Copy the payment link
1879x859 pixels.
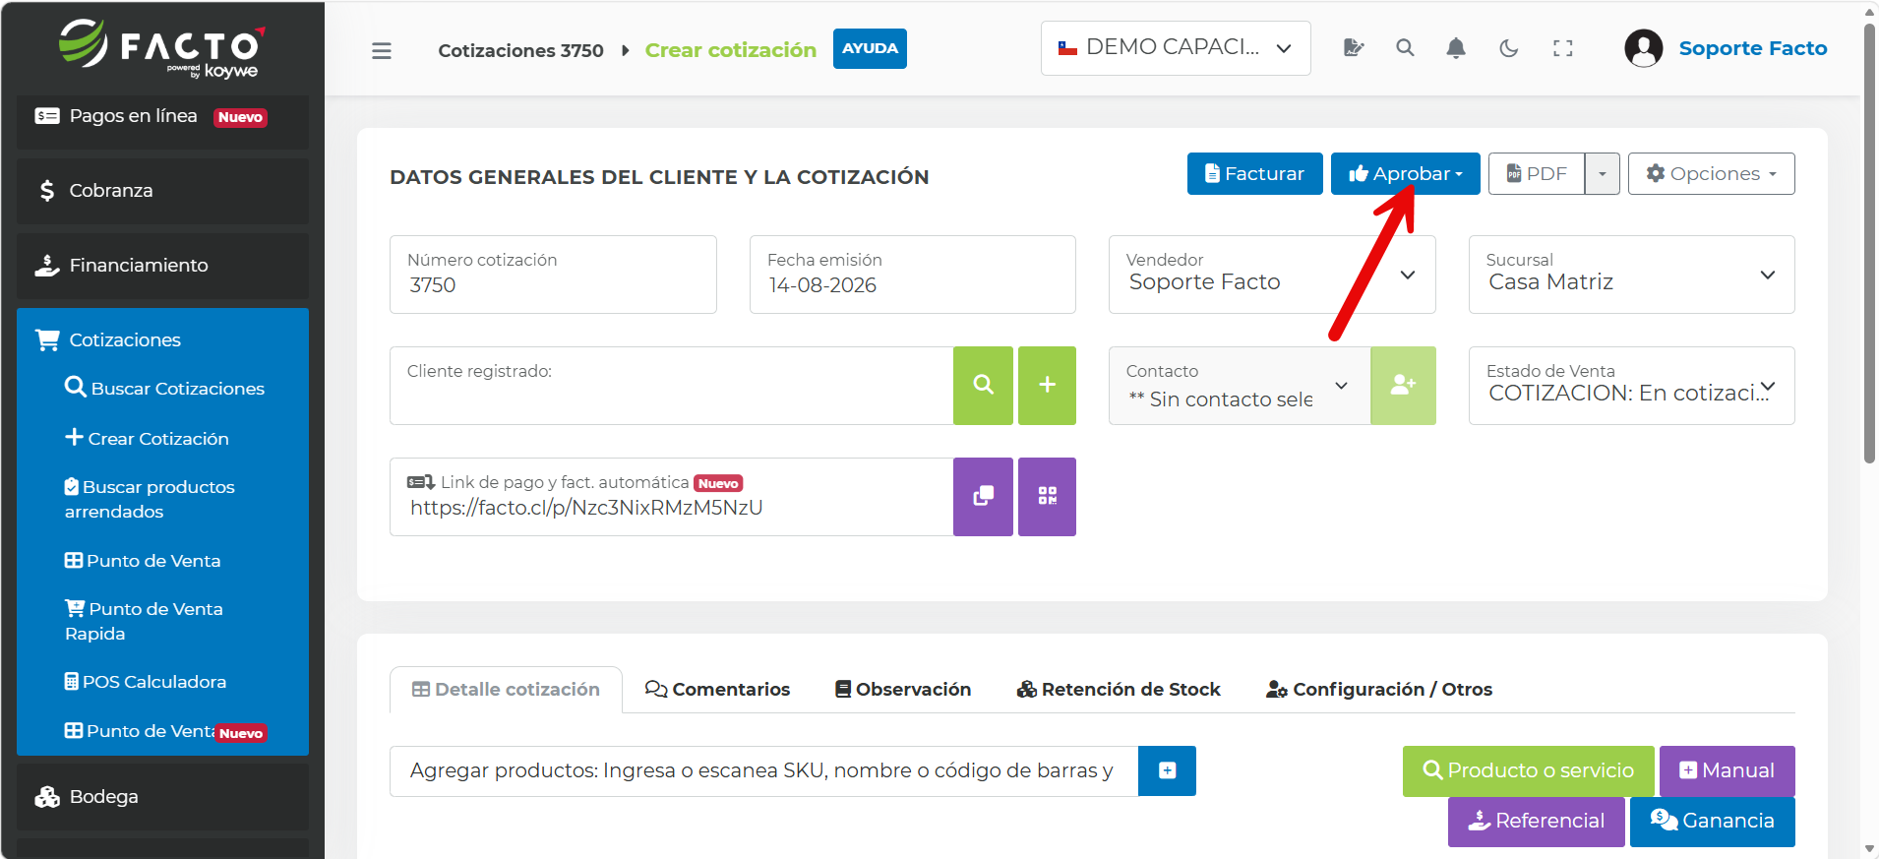pos(983,497)
